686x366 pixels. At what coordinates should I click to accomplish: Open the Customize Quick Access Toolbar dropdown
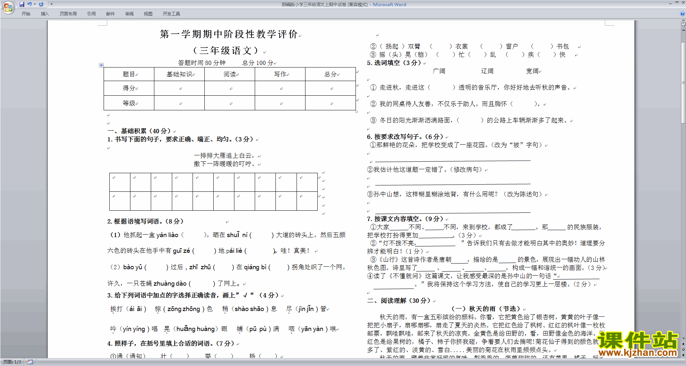point(51,4)
